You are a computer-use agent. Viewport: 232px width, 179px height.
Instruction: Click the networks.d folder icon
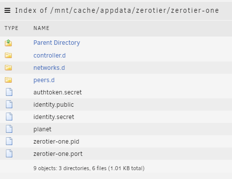[8, 68]
